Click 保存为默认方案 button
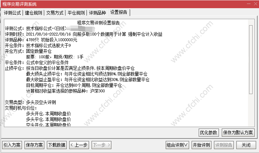The image size is (259, 153). (238, 132)
